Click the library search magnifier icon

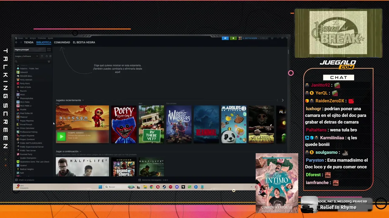[16, 61]
